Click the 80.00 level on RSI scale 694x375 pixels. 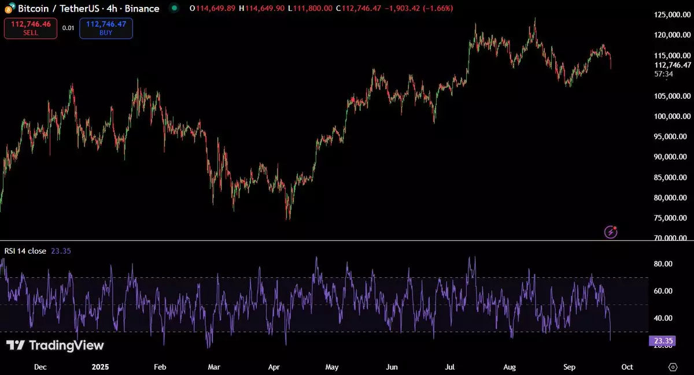pos(663,264)
